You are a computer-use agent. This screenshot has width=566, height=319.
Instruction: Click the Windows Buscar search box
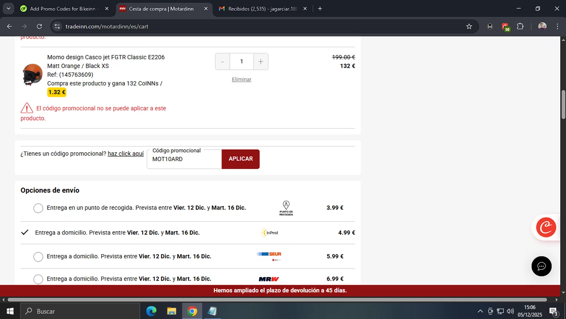(80, 311)
